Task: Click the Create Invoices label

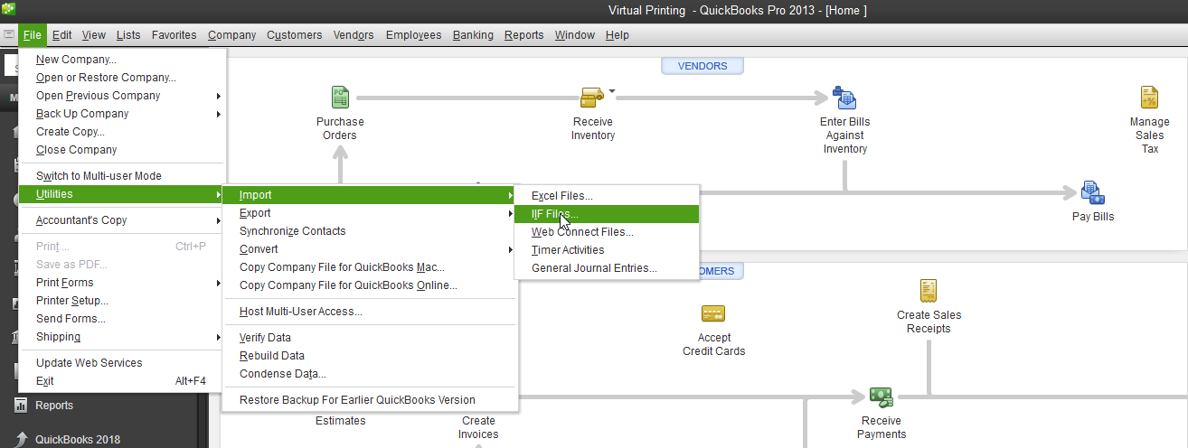Action: click(x=478, y=427)
